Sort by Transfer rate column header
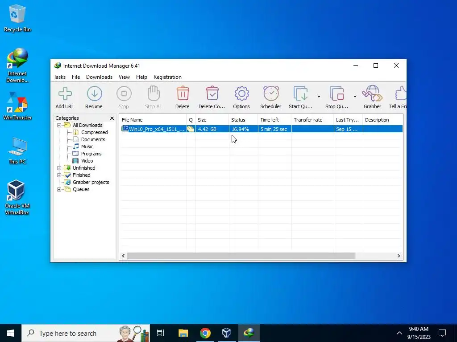457x342 pixels. click(x=312, y=120)
